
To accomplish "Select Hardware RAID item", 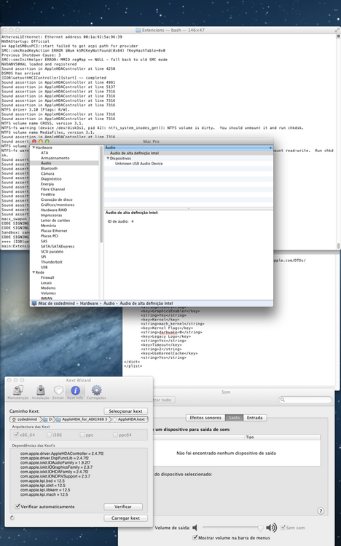I will pyautogui.click(x=54, y=210).
